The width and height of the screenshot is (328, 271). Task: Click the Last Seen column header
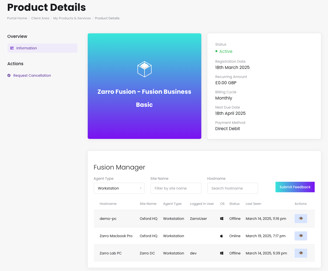click(x=253, y=204)
